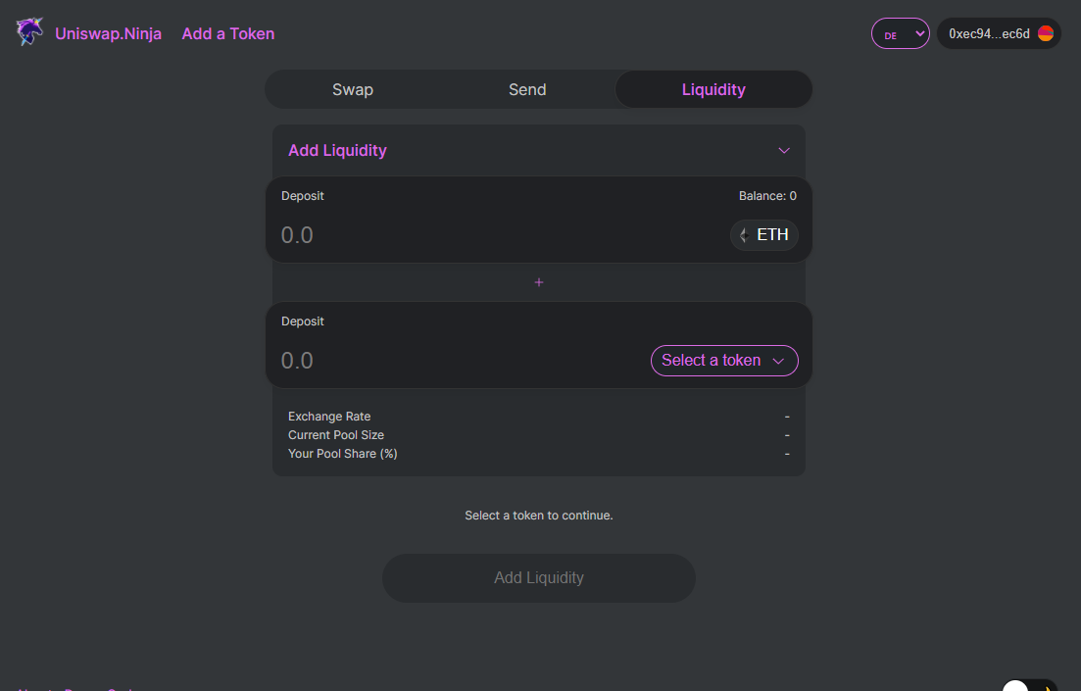This screenshot has height=691, width=1081.
Task: Click the pink Add Liquidity section heading
Action: (x=337, y=151)
